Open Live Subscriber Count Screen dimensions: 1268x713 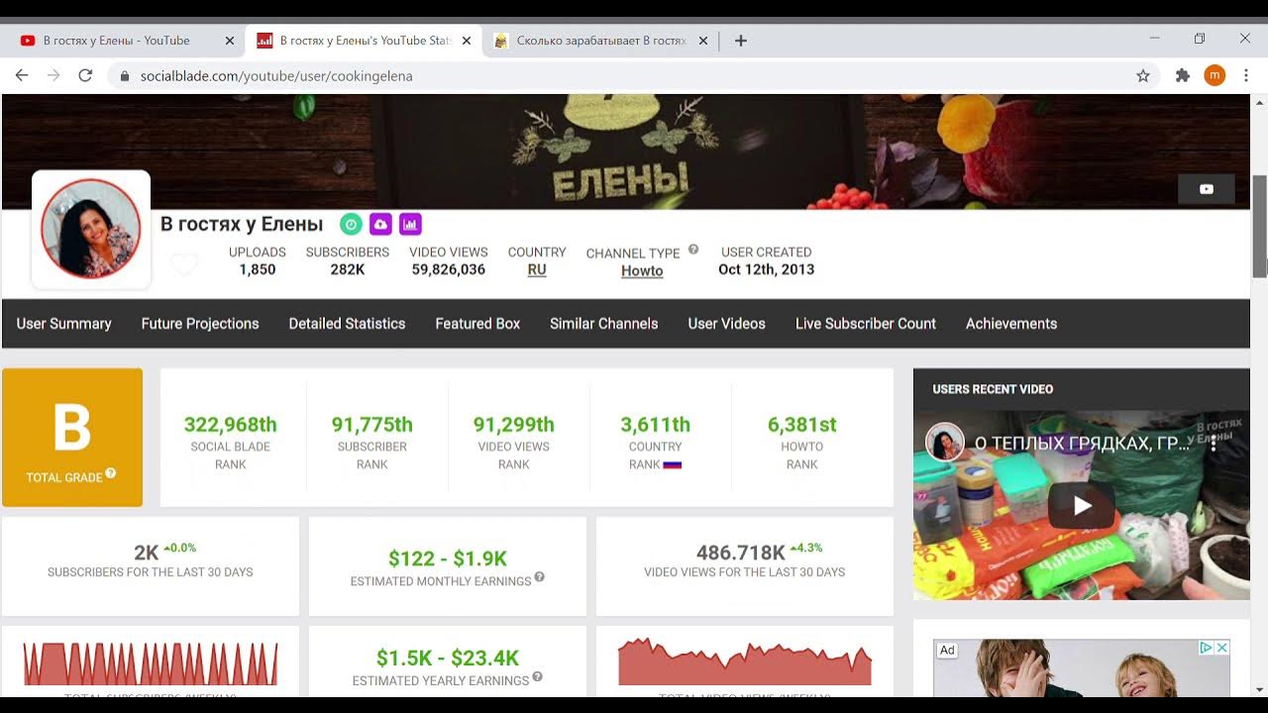(x=866, y=324)
